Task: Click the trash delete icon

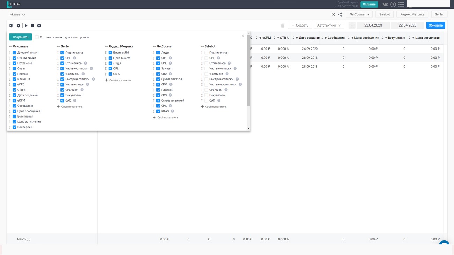Action: pos(283,25)
